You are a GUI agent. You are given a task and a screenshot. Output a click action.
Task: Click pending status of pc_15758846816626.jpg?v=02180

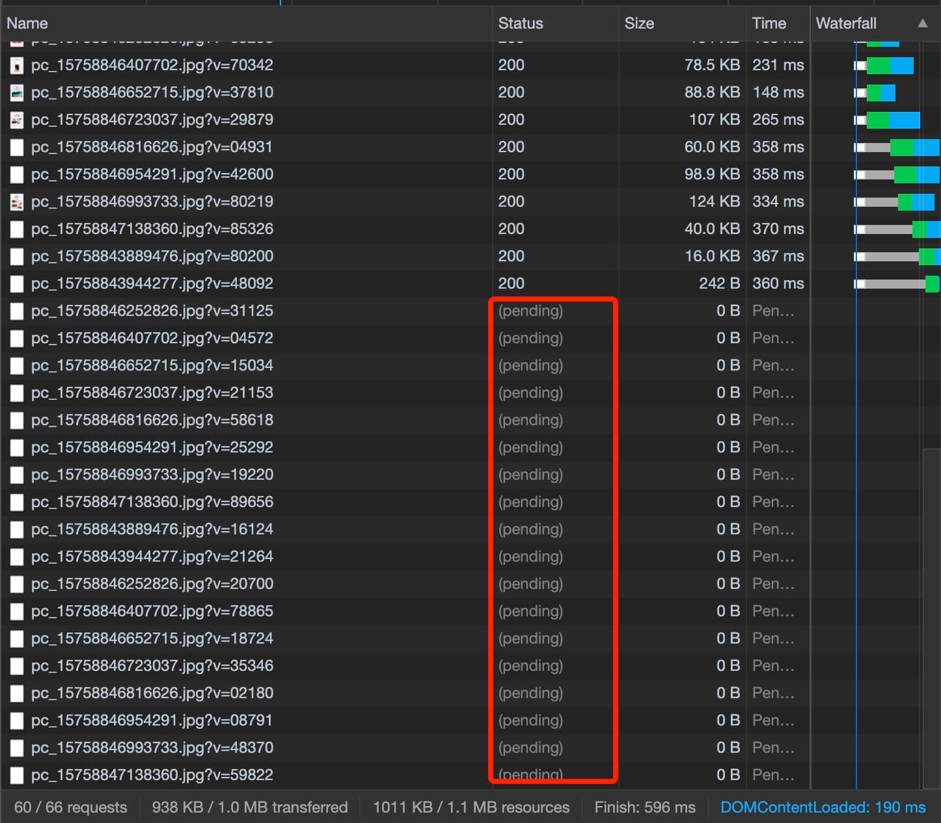pos(530,693)
